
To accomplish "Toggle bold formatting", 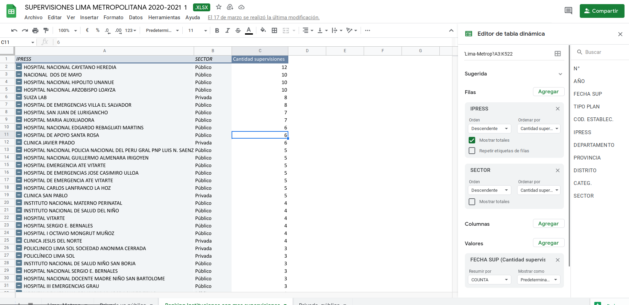I will click(217, 31).
